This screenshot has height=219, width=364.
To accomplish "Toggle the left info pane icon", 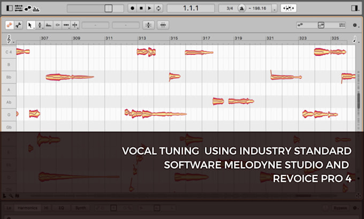I will pyautogui.click(x=10, y=9).
